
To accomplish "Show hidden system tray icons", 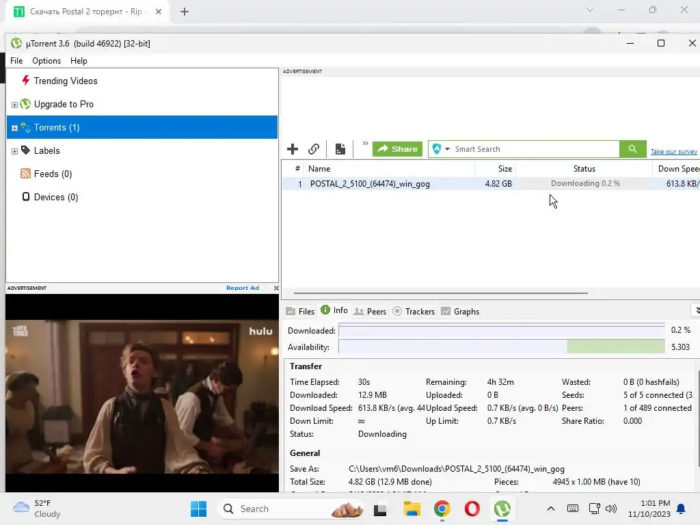I will pos(551,509).
